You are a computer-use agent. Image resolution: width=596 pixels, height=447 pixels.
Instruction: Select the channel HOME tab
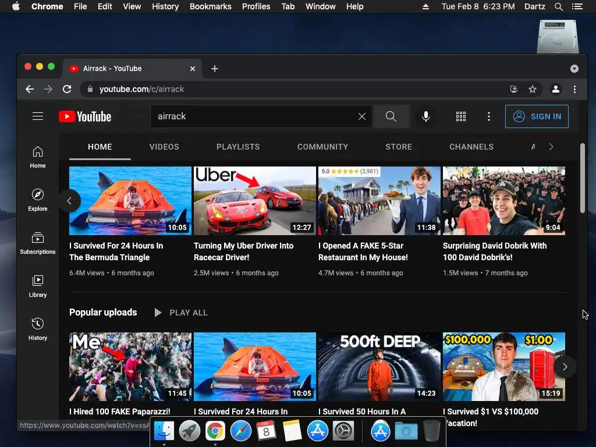[x=100, y=147]
